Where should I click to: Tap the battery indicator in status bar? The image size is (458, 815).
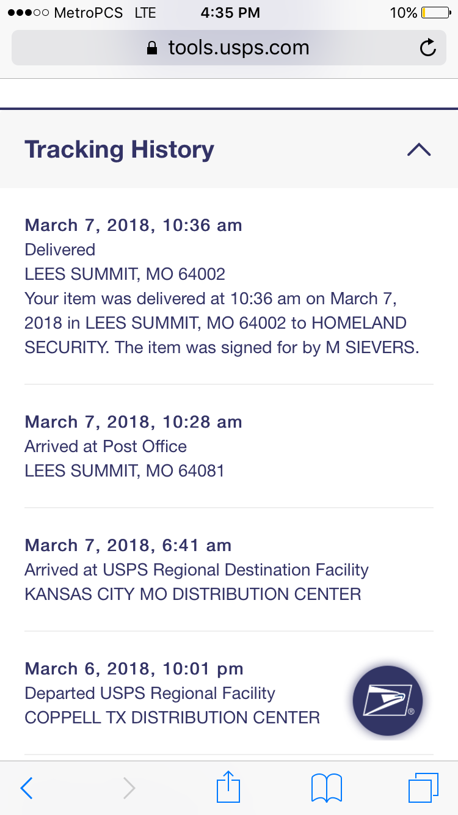pyautogui.click(x=435, y=13)
